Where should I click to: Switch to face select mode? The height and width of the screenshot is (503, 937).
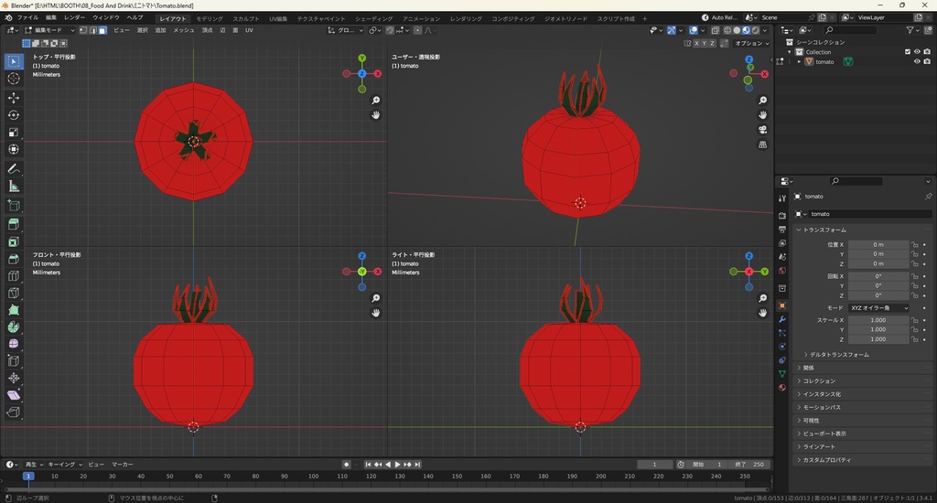(102, 30)
